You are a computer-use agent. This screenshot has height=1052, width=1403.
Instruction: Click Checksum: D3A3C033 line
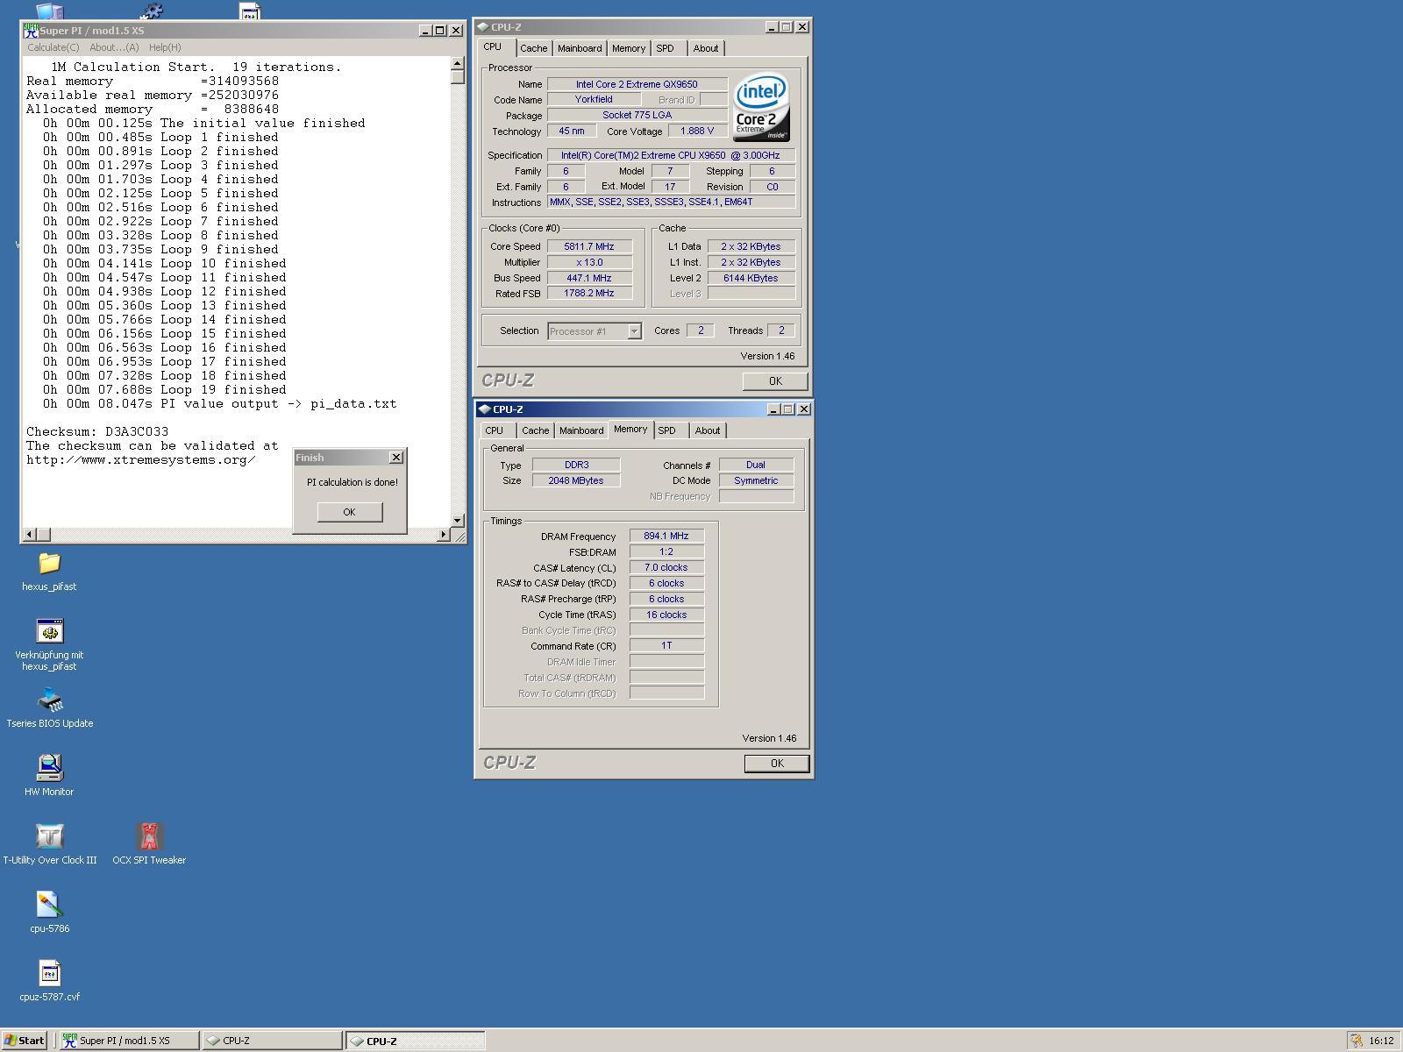[x=97, y=432]
